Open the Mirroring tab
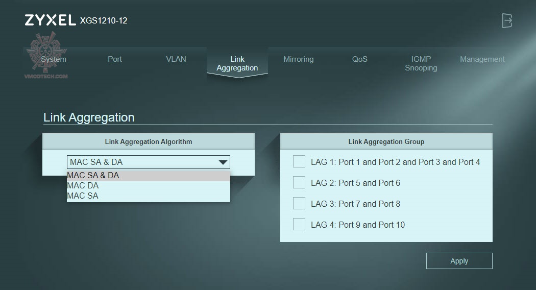Viewport: 536px width, 290px height. 299,59
